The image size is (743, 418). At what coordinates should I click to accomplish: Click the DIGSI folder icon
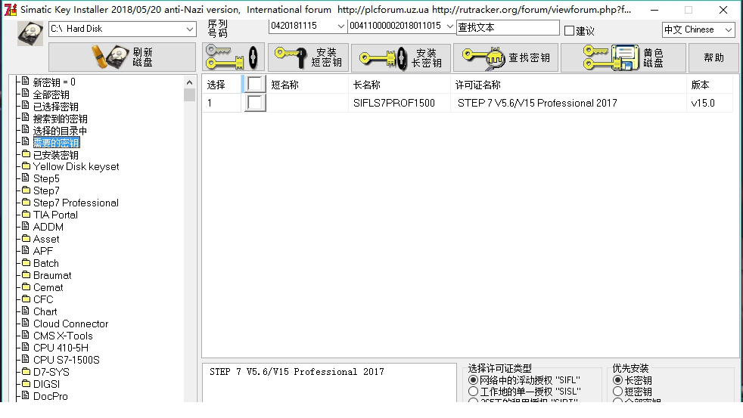pyautogui.click(x=26, y=383)
